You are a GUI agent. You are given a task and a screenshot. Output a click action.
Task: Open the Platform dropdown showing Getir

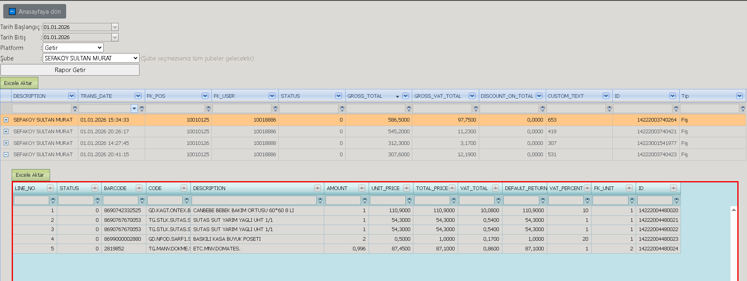[73, 48]
